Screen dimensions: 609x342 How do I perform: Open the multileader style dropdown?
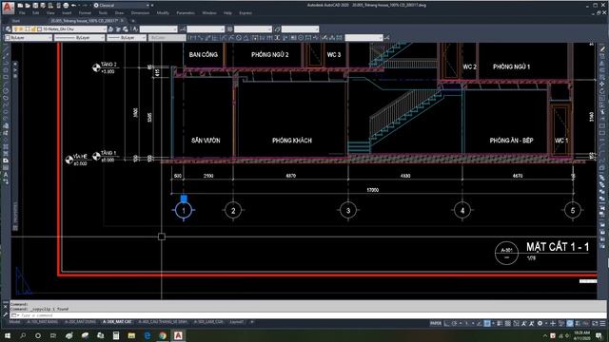[301, 29]
